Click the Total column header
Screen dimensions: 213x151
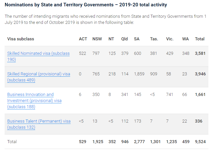point(200,39)
